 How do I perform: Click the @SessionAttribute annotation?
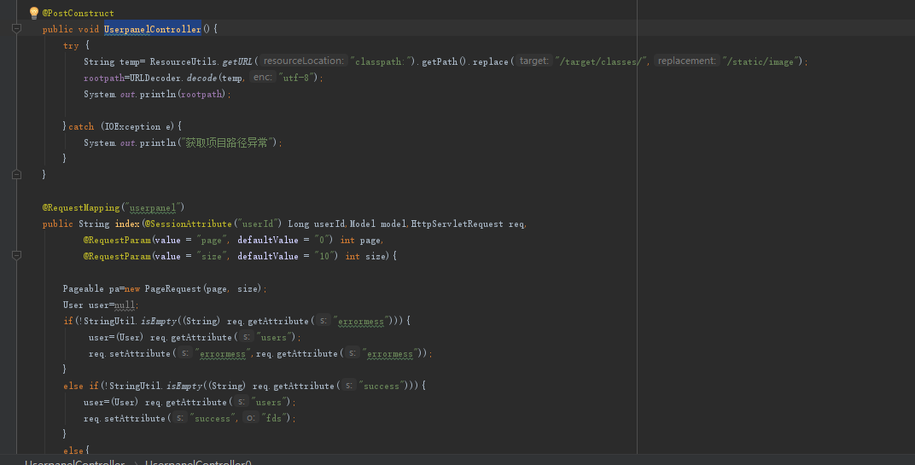(x=188, y=224)
